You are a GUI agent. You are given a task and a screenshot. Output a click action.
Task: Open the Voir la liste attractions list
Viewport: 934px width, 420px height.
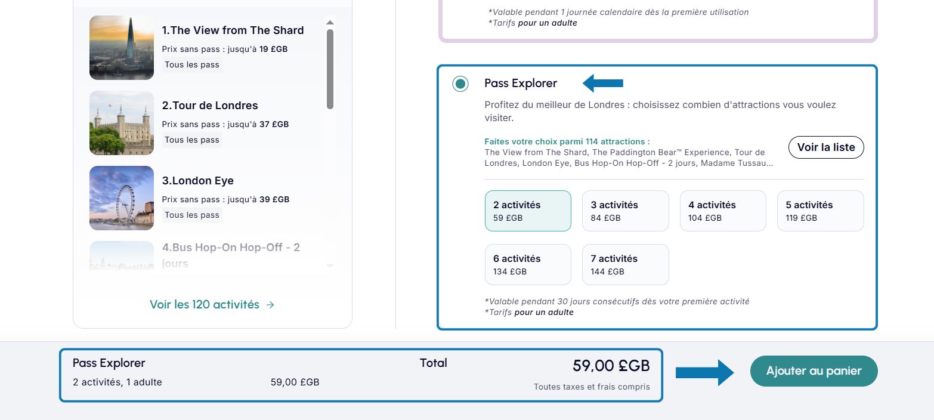click(825, 147)
